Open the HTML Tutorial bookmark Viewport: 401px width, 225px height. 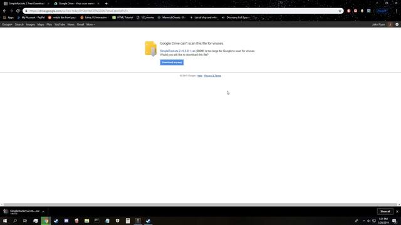pyautogui.click(x=123, y=17)
